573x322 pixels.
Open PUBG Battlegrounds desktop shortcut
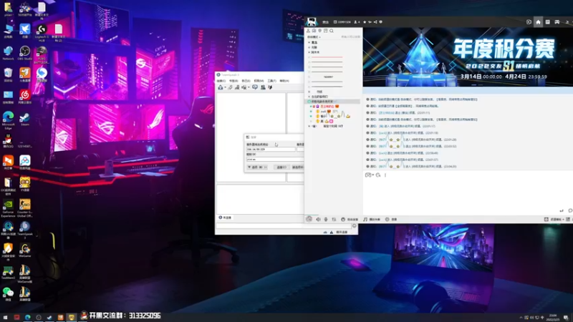[x=42, y=55]
